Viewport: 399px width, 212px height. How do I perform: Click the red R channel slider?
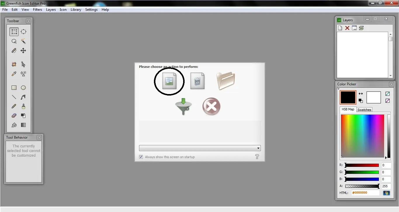coord(362,165)
